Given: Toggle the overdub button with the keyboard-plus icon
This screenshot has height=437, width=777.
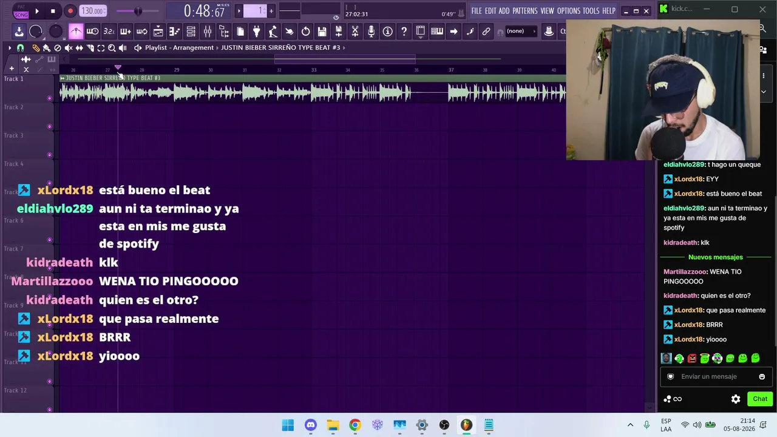Looking at the screenshot, I should click(x=125, y=32).
